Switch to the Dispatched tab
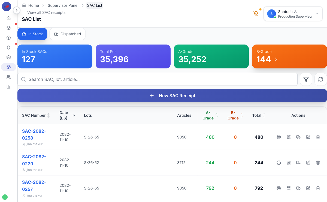The image size is (327, 202). point(68,34)
